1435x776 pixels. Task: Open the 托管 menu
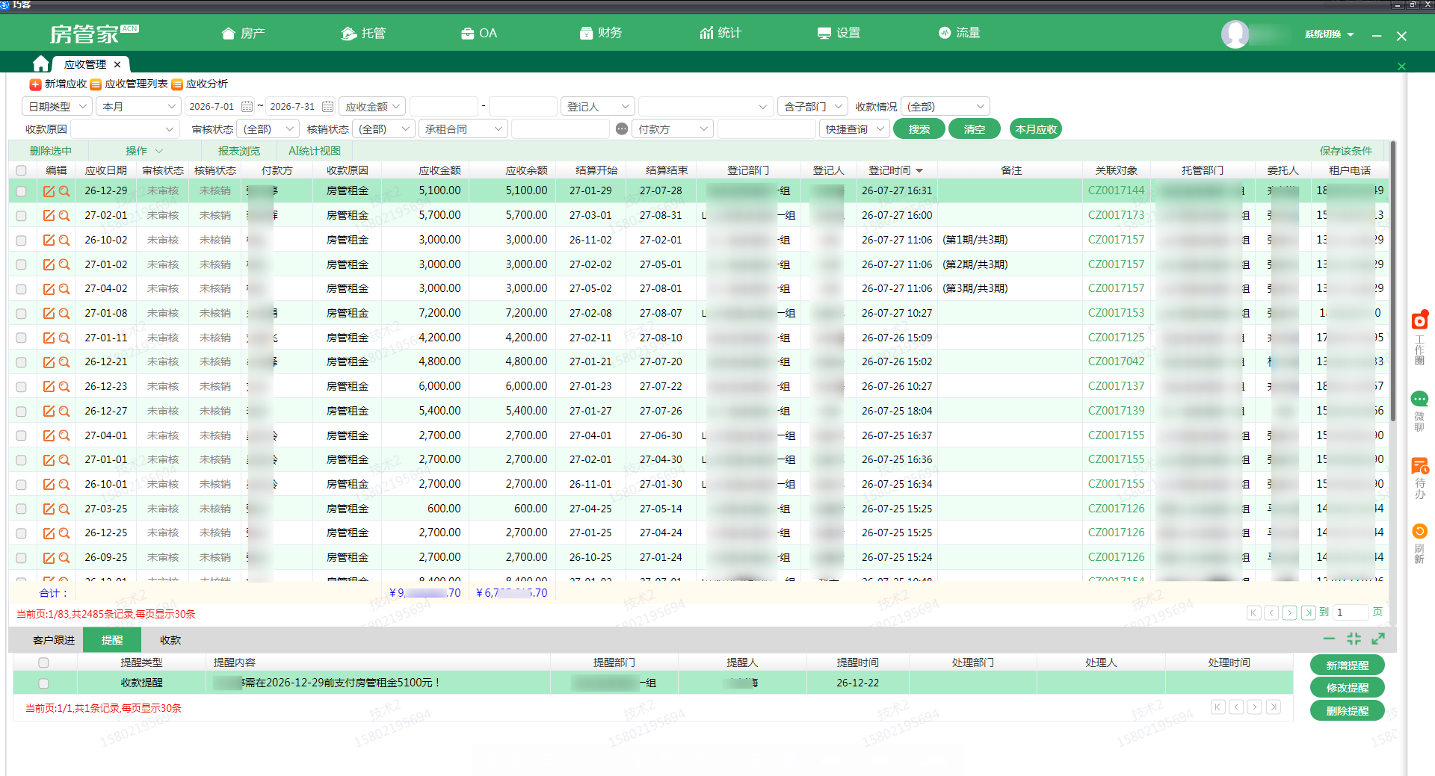pos(364,33)
